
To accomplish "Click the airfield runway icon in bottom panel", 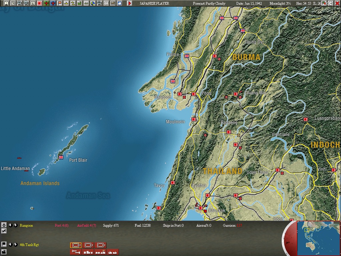I will (4, 231).
